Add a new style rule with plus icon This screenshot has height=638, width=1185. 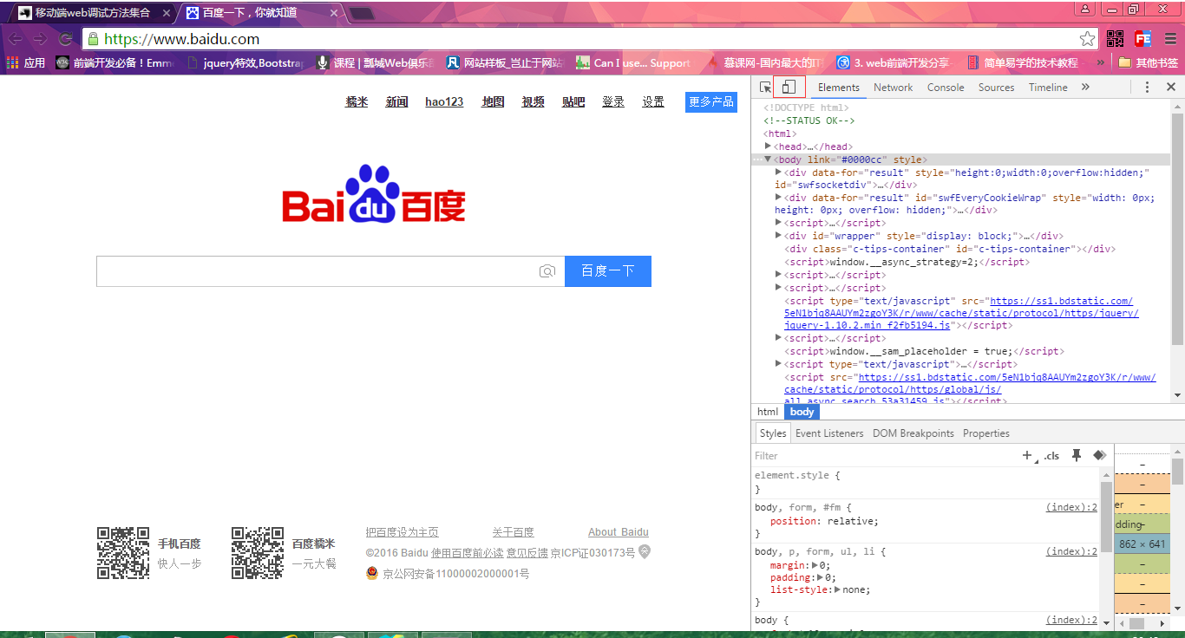coord(1027,455)
